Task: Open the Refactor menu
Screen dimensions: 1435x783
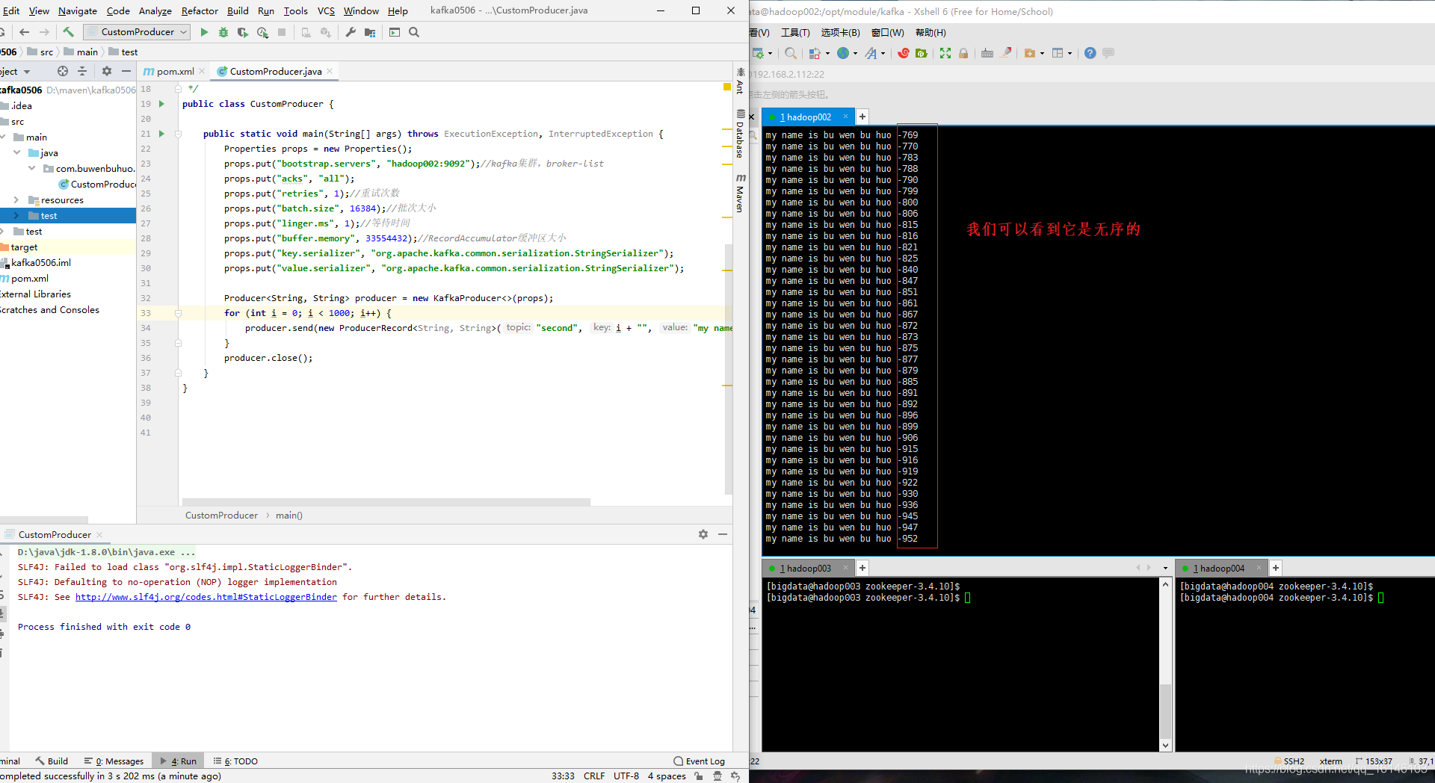Action: pyautogui.click(x=200, y=10)
